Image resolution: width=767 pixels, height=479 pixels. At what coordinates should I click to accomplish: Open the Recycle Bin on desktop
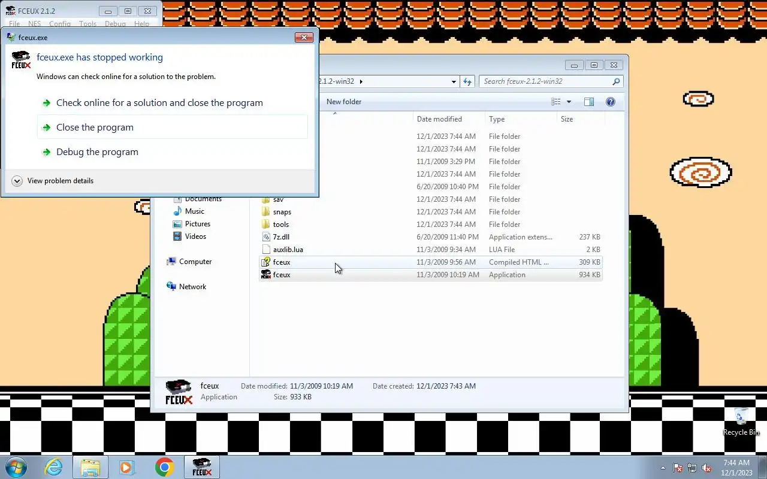742,422
